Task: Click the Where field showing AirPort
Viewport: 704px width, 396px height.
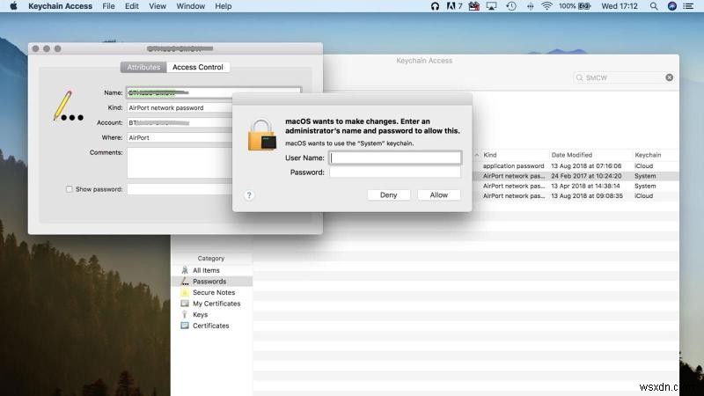Action: 180,137
